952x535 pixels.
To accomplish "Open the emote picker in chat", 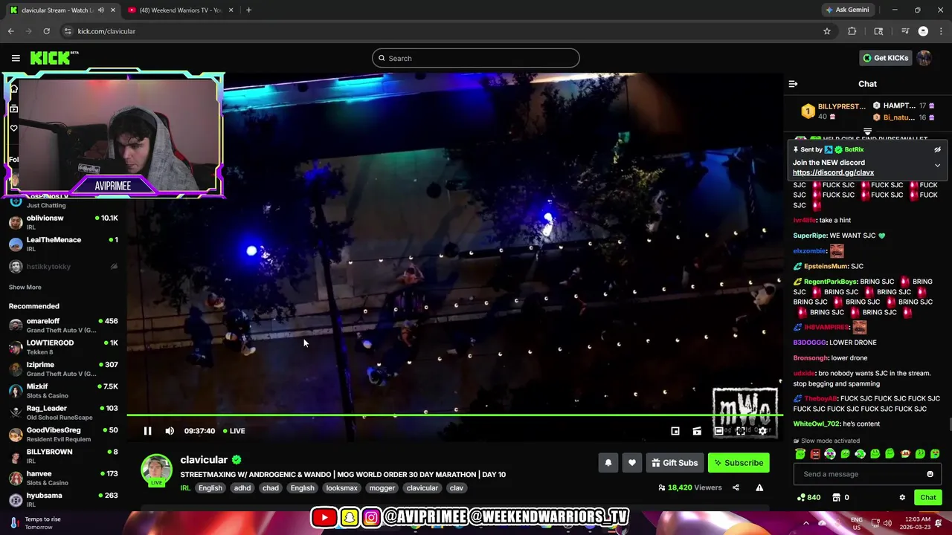I will tap(930, 474).
